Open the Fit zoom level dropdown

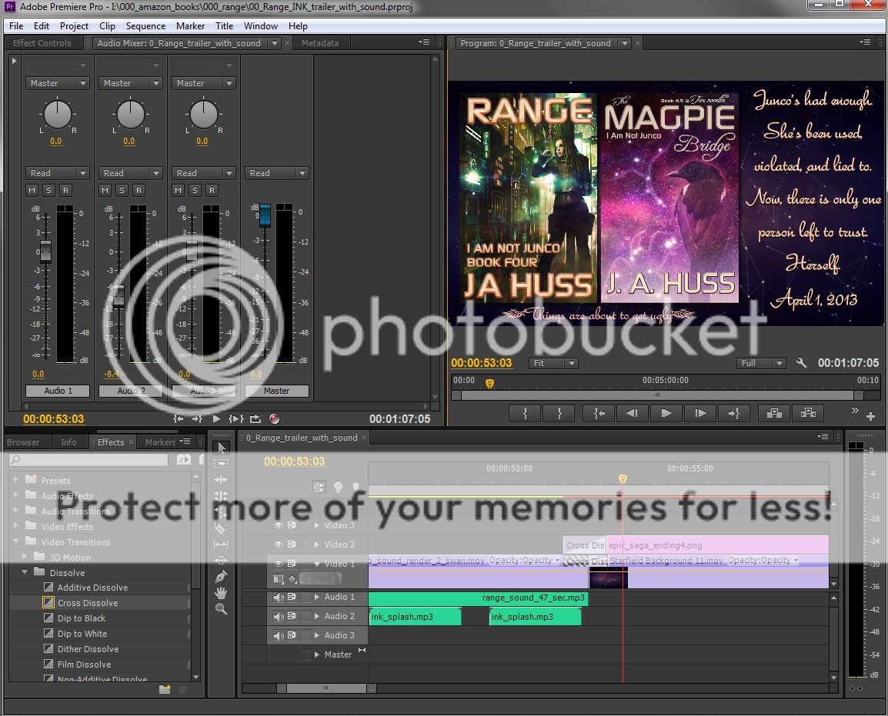(552, 363)
